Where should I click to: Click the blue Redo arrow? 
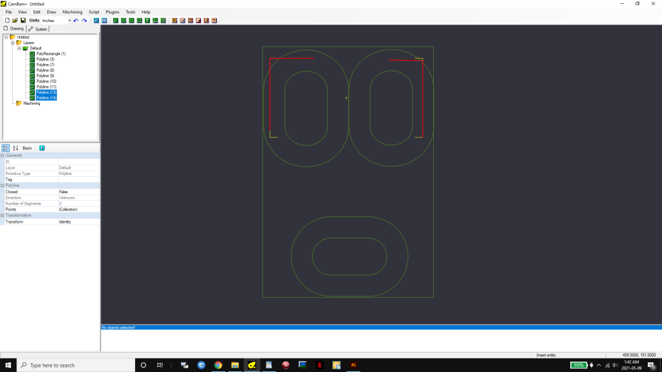(84, 20)
